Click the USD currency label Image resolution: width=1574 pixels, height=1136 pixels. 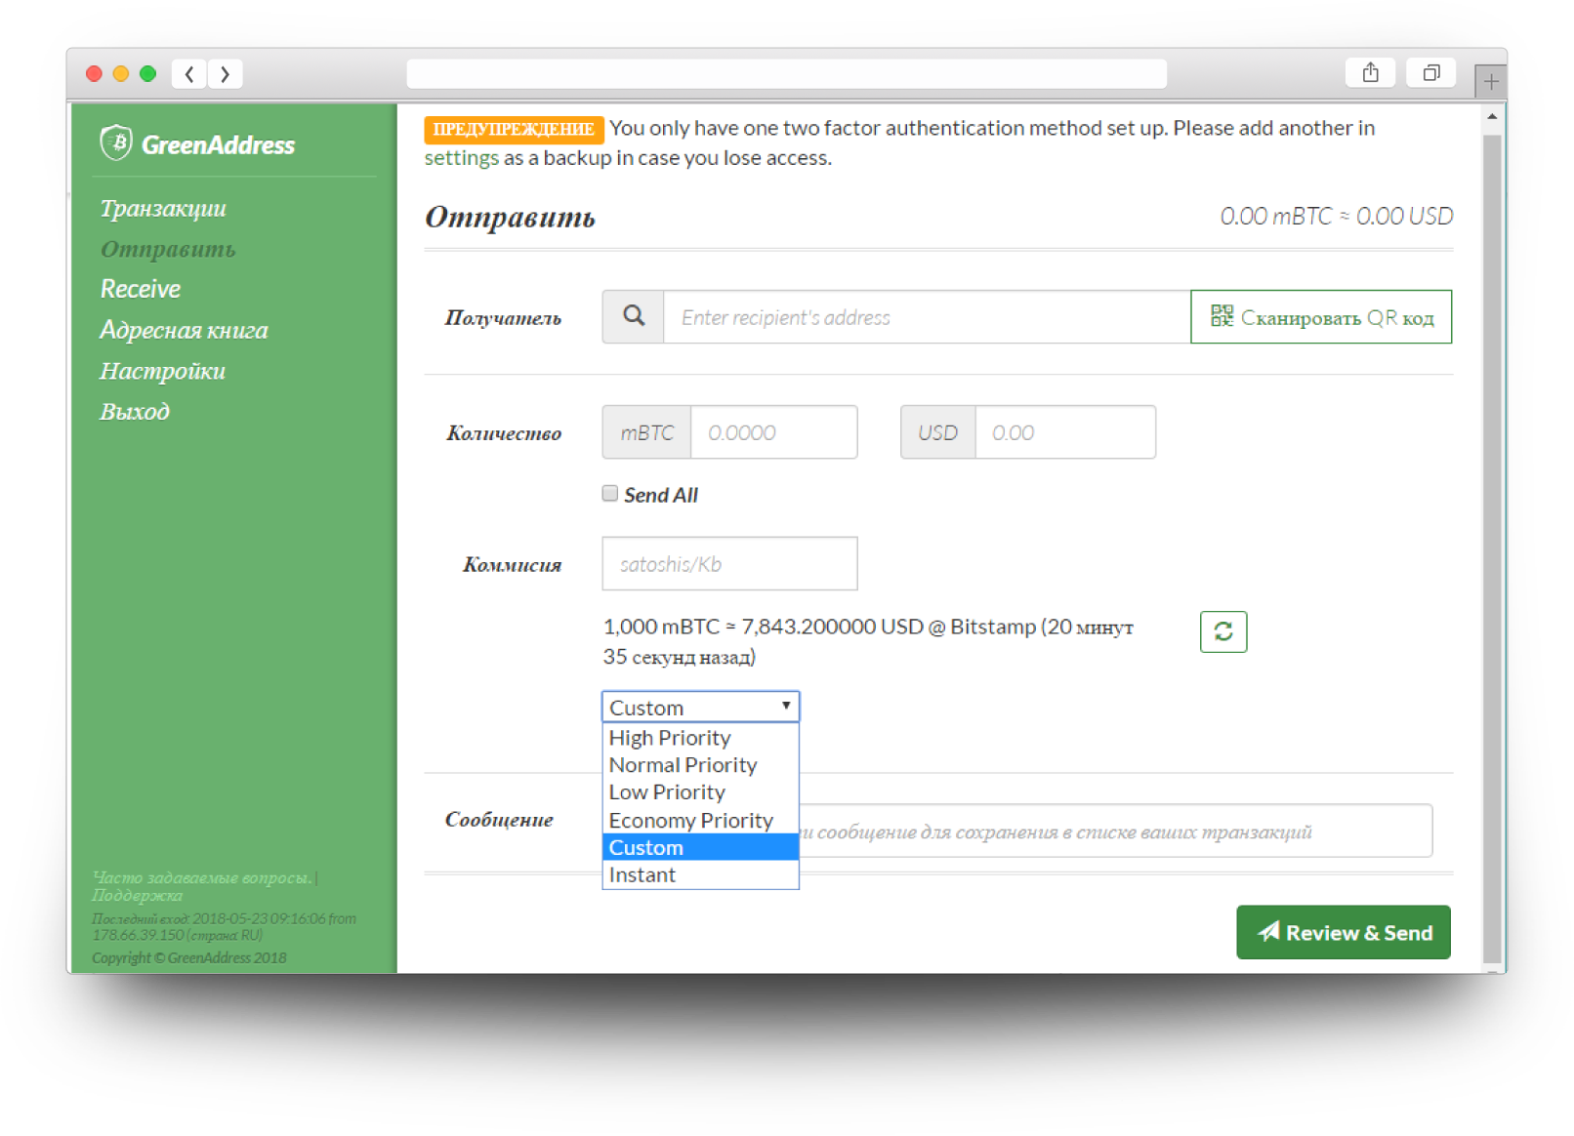coord(937,432)
